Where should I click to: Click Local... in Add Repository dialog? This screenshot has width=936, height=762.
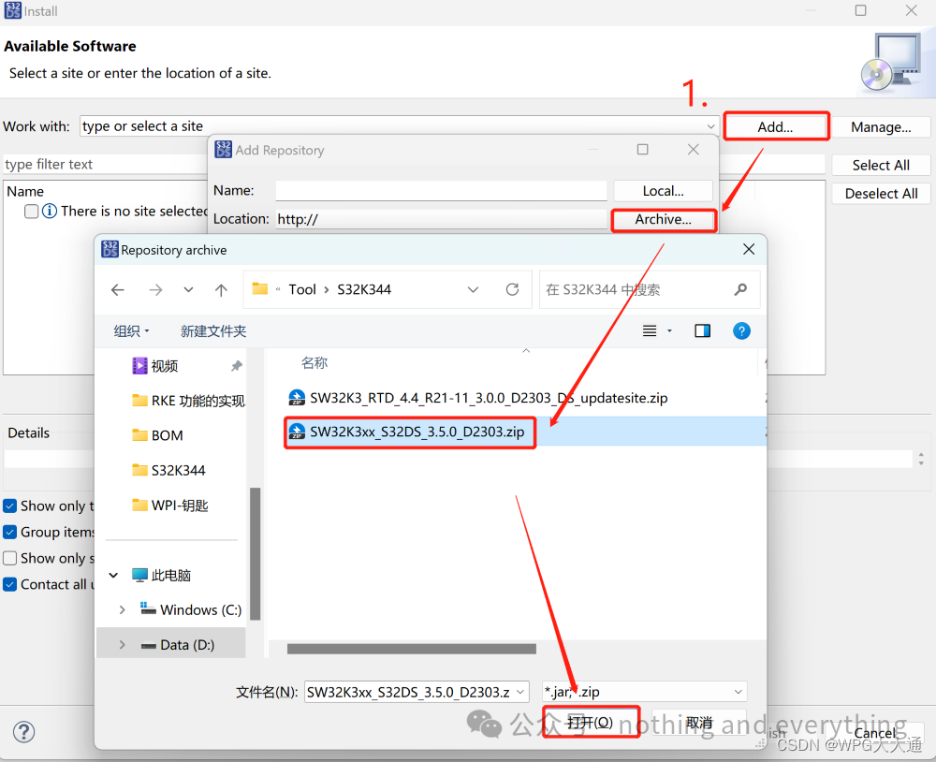pos(663,191)
